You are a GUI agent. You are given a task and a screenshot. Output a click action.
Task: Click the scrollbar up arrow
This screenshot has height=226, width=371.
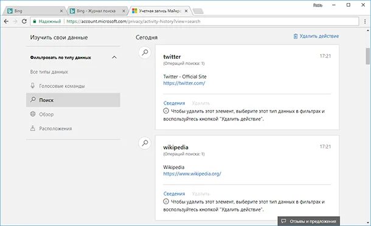[x=368, y=30]
